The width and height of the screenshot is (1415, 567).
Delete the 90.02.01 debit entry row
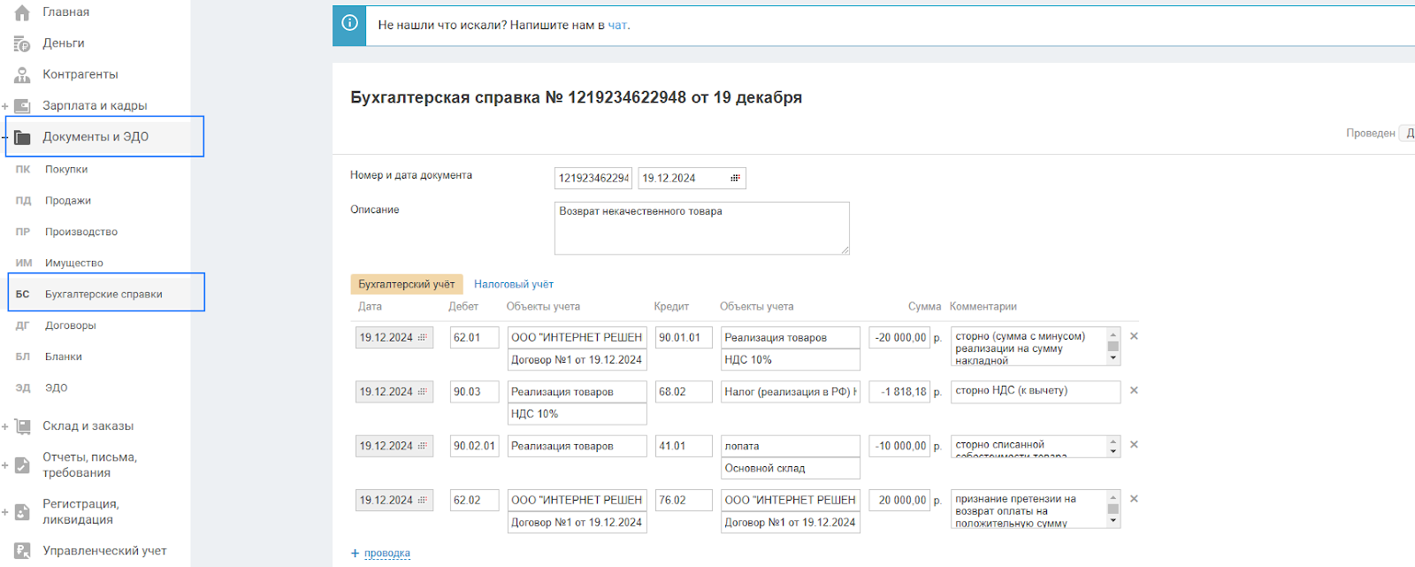tap(1134, 445)
